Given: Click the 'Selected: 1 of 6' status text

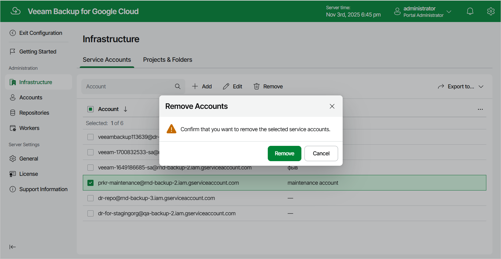Looking at the screenshot, I should coord(105,123).
